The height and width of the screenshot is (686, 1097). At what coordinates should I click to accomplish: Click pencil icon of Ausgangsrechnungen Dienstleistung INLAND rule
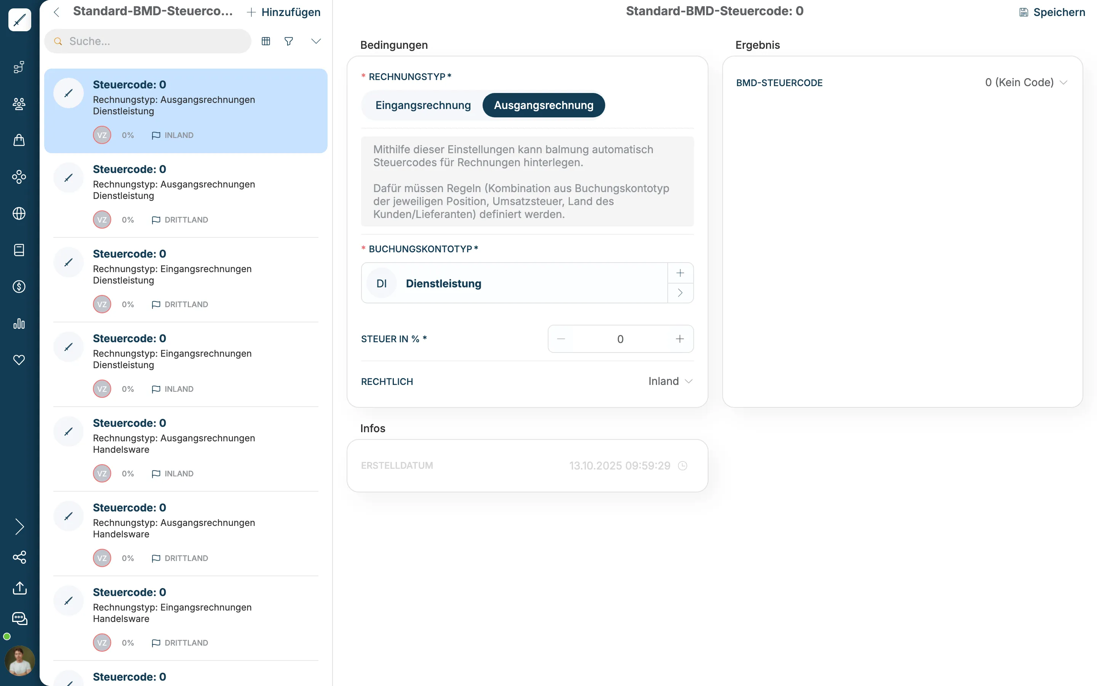tap(69, 93)
